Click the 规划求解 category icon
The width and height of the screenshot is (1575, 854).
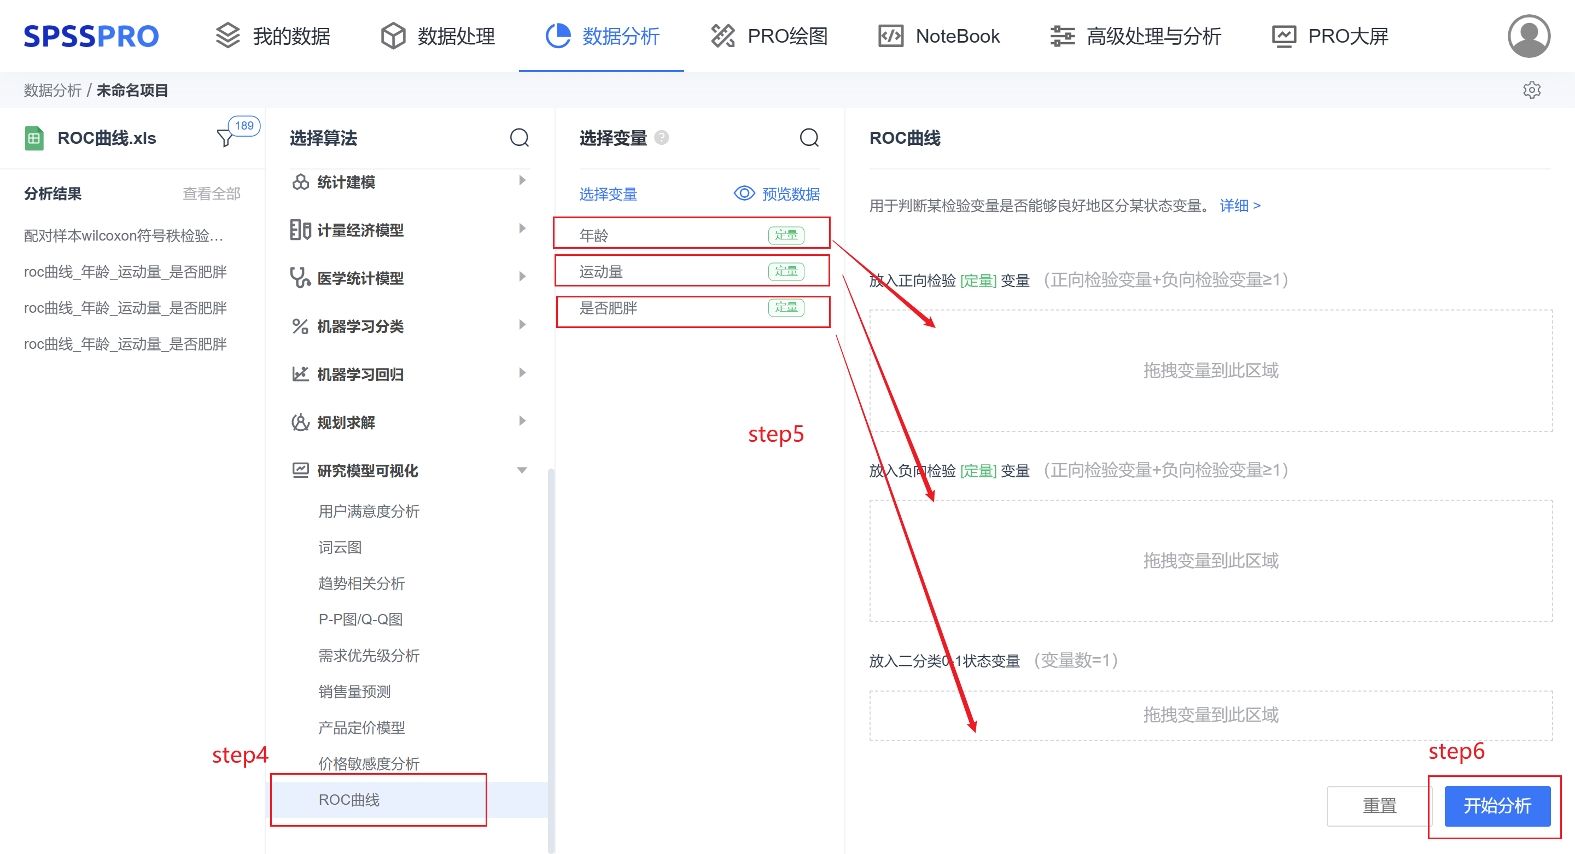pos(300,423)
